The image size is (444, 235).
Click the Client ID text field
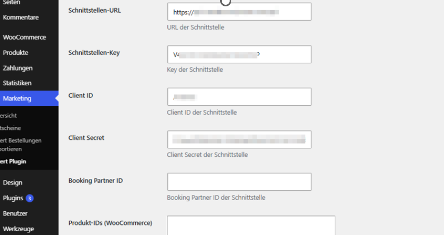(x=239, y=97)
